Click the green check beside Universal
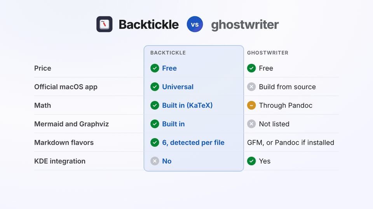Viewport: 373px width, 209px height. pos(155,87)
